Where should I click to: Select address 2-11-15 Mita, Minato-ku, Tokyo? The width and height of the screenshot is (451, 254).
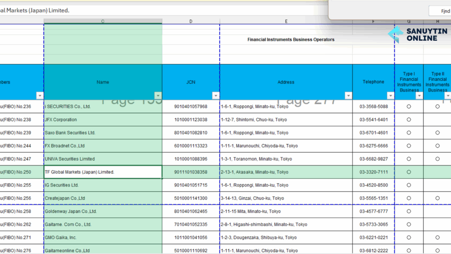tap(286, 211)
